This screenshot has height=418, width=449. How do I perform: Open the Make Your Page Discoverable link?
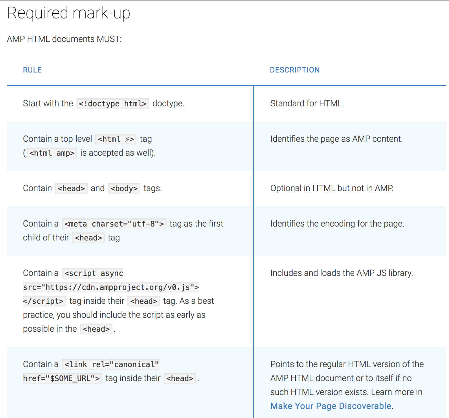coord(331,406)
